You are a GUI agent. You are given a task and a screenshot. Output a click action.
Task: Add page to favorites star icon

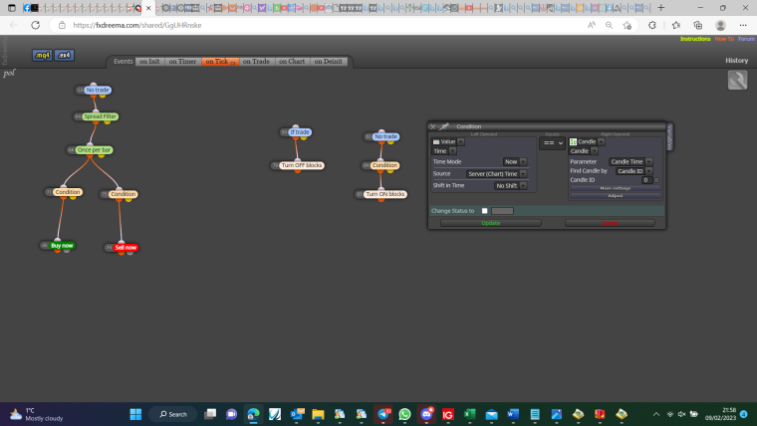pos(627,25)
